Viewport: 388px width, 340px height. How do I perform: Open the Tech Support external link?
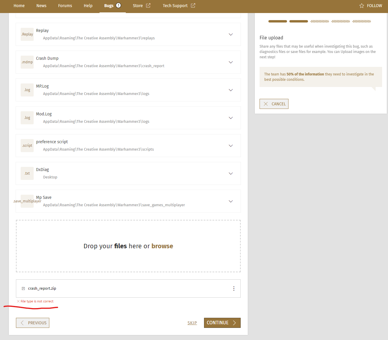(179, 6)
